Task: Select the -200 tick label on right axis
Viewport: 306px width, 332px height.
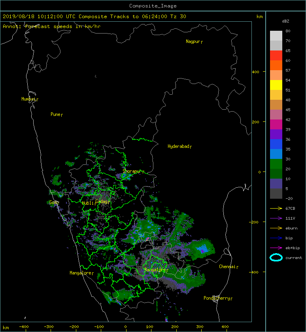Action: (254, 222)
